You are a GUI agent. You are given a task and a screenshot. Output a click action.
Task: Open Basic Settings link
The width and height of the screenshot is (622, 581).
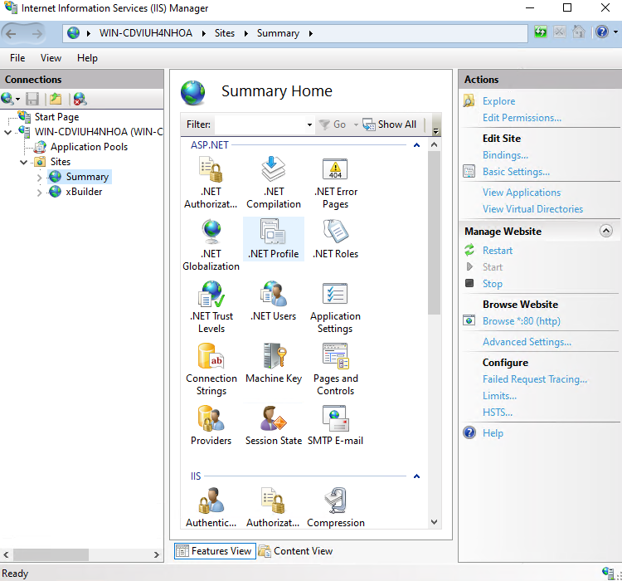point(516,172)
